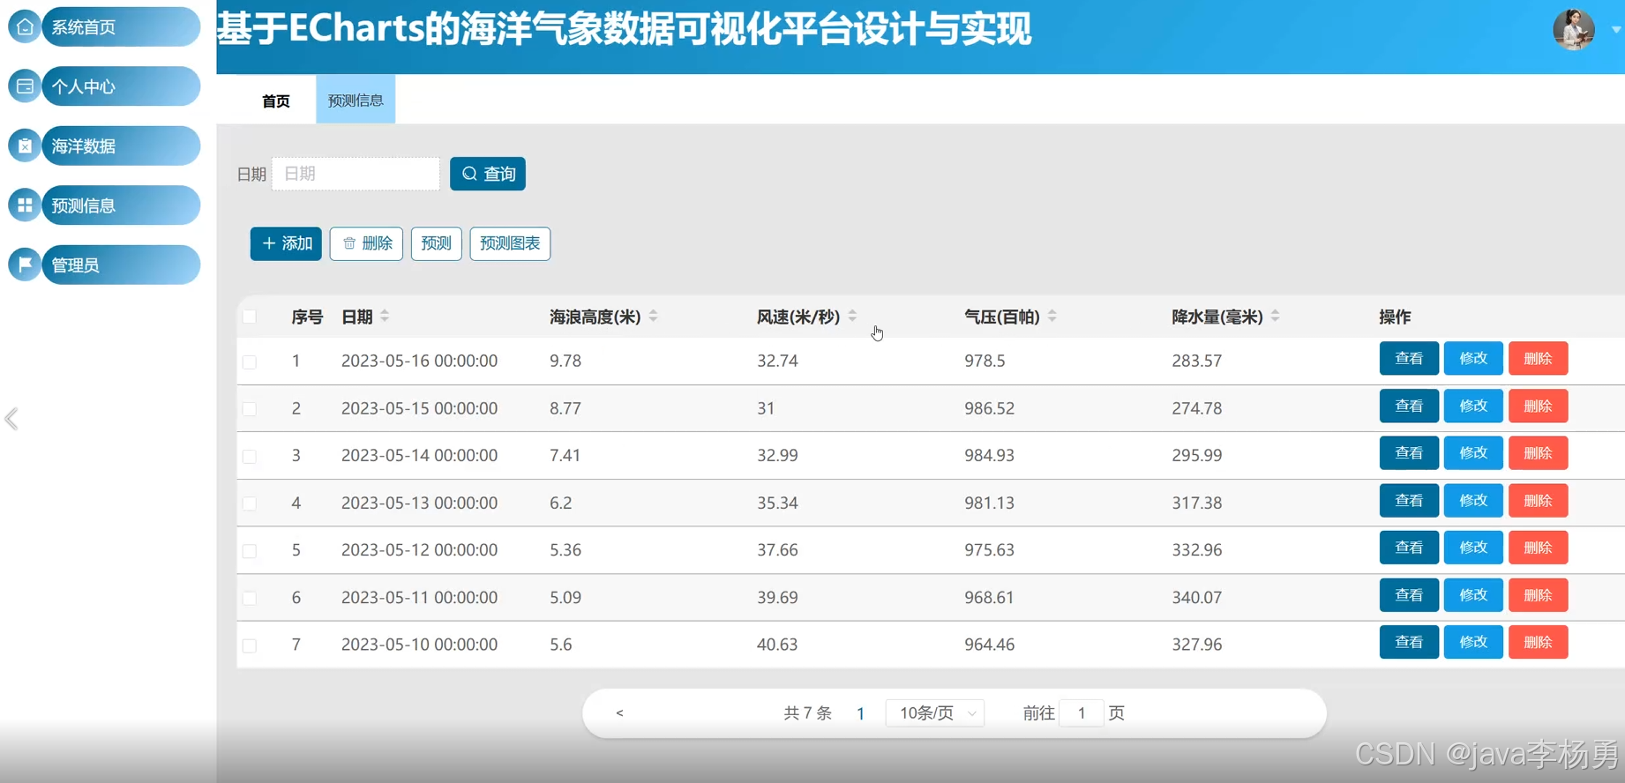Open the 10条/页 page size dropdown
1625x783 pixels.
[935, 713]
